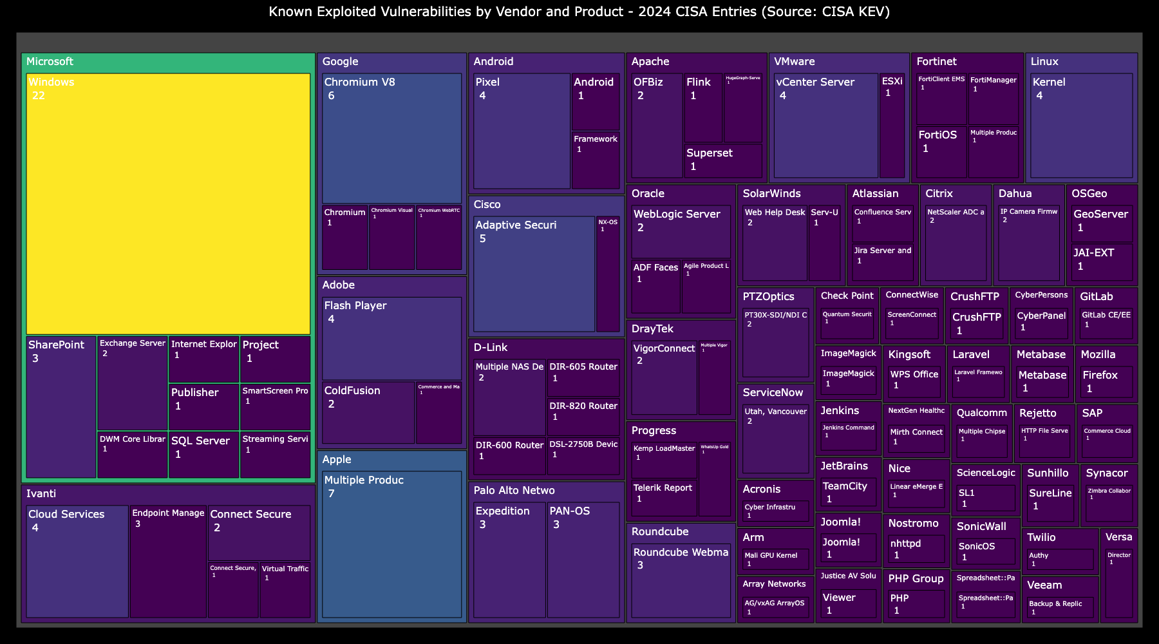1159x644 pixels.
Task: Click the Oracle WebLogic Server block
Action: (x=679, y=229)
